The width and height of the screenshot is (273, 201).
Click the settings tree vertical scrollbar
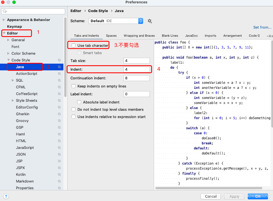pyautogui.click(x=65, y=57)
